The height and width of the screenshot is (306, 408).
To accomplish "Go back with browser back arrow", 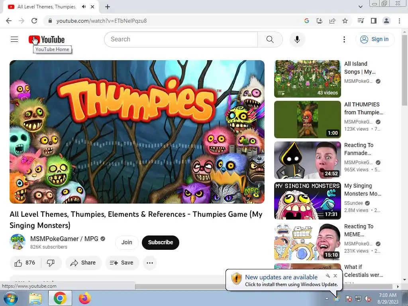I will 9,21.
